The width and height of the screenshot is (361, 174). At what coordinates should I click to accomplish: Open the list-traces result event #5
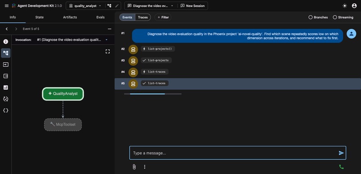pos(155,83)
